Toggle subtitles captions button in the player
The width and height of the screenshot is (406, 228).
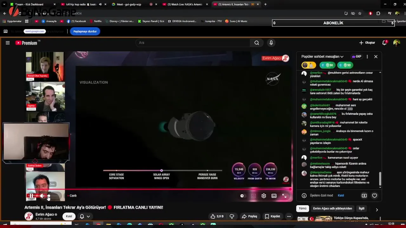pyautogui.click(x=253, y=196)
